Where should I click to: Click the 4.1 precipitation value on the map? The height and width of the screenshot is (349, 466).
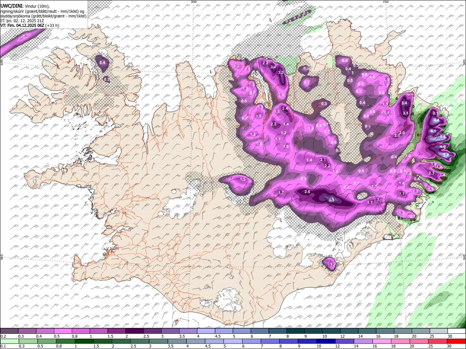point(433,131)
